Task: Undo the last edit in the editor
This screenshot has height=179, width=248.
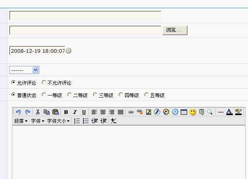Action: pyautogui.click(x=18, y=112)
